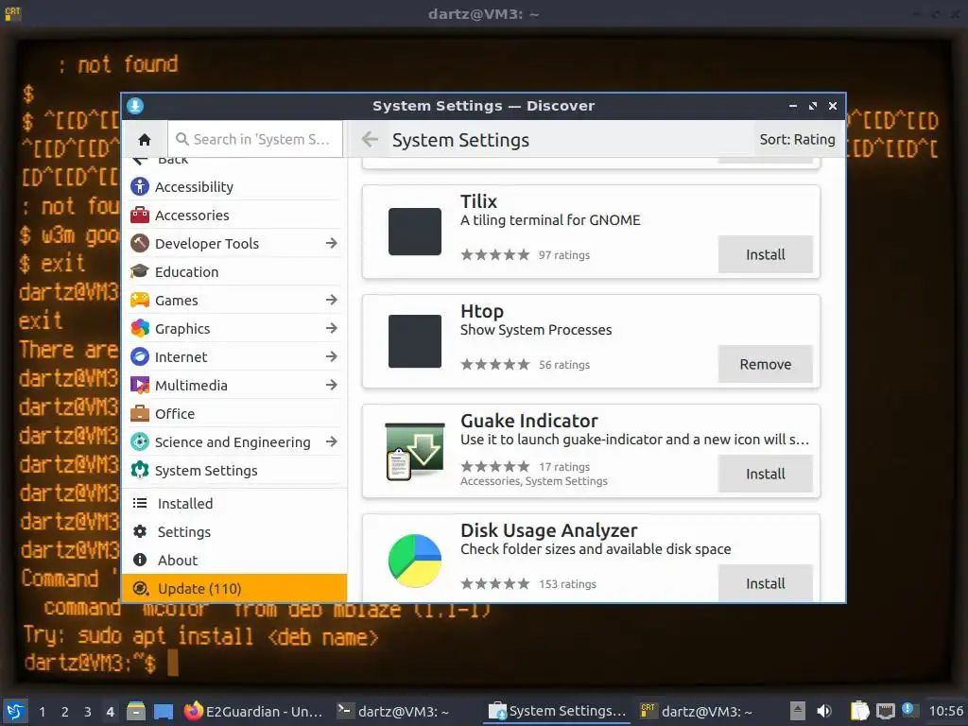Click the Htop 56 ratings text

coord(563,365)
